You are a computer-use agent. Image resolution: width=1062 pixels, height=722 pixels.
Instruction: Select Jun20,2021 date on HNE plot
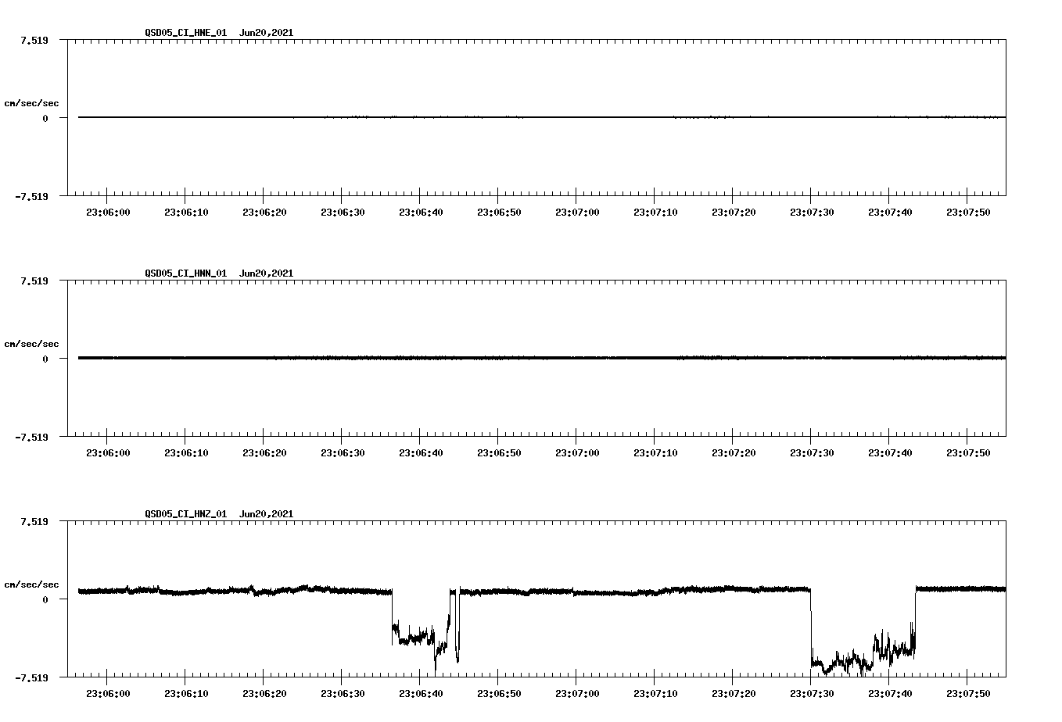[x=267, y=33]
